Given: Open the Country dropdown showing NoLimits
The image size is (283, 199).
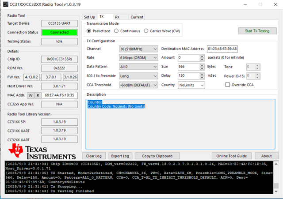Looking at the screenshot, I should [191, 85].
